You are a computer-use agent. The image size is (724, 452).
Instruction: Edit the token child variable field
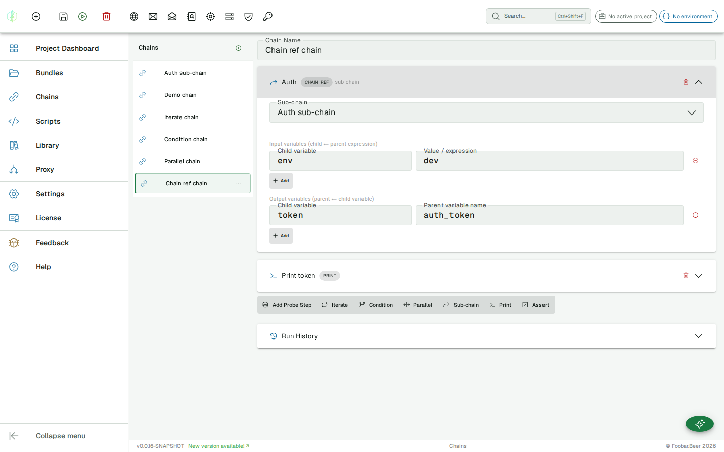pyautogui.click(x=340, y=215)
